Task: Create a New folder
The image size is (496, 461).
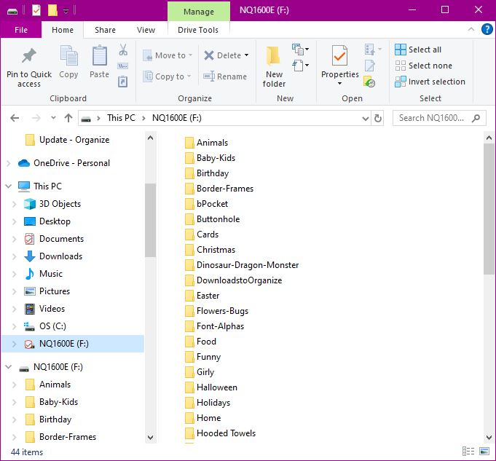Action: pos(273,66)
